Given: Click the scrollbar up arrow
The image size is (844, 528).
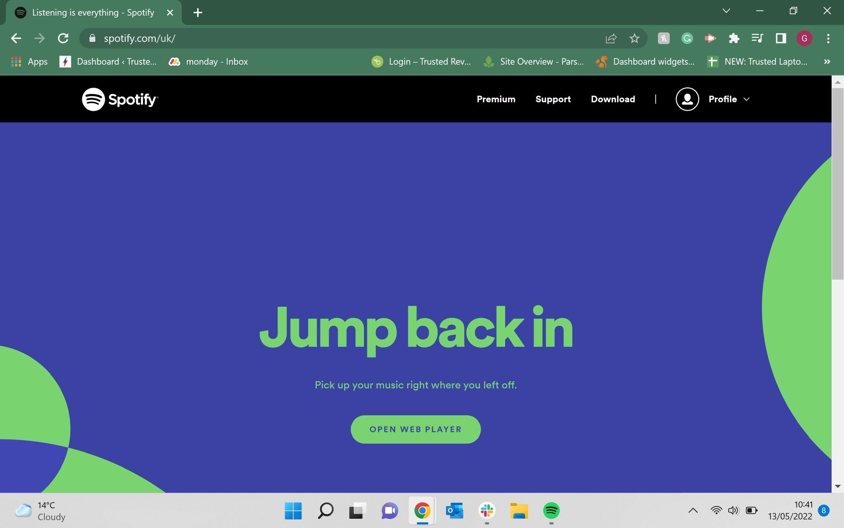Looking at the screenshot, I should point(837,82).
